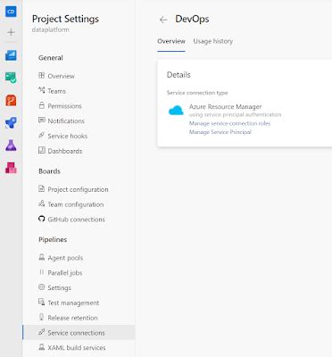This screenshot has height=357, width=332.
Task: Go back using the arrow beside DevOps
Action: point(163,20)
